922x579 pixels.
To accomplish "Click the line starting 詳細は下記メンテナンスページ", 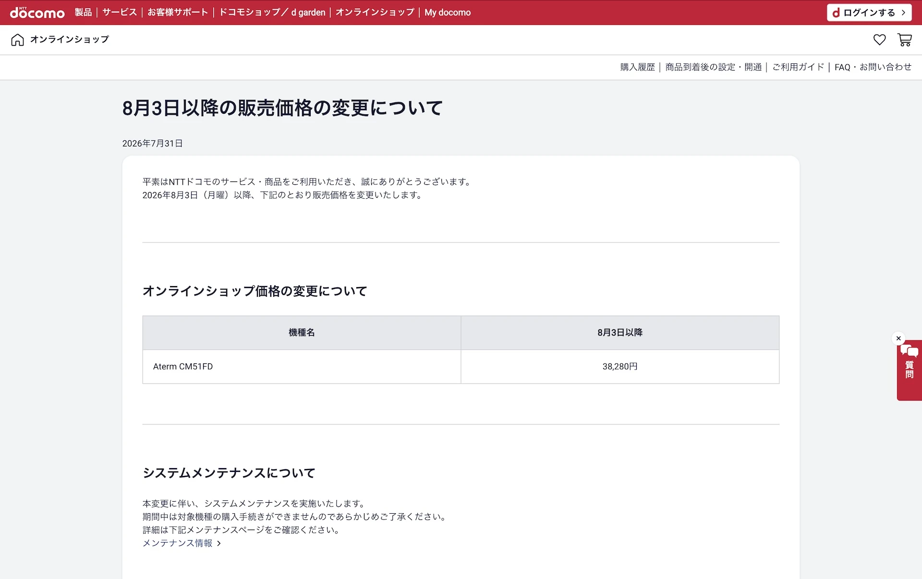I will point(242,530).
